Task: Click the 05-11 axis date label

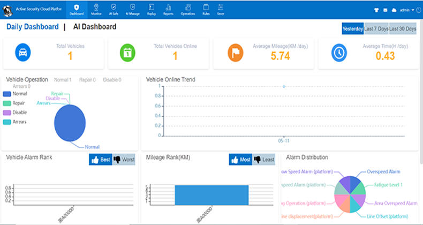Action: pyautogui.click(x=284, y=140)
